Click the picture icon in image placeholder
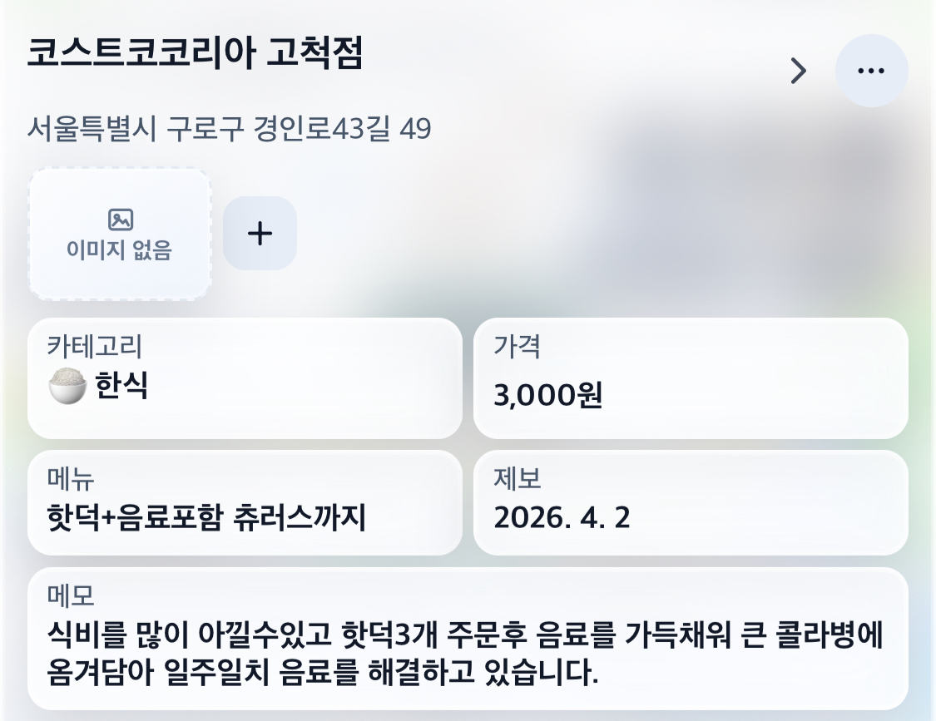This screenshot has width=936, height=721. pyautogui.click(x=121, y=220)
